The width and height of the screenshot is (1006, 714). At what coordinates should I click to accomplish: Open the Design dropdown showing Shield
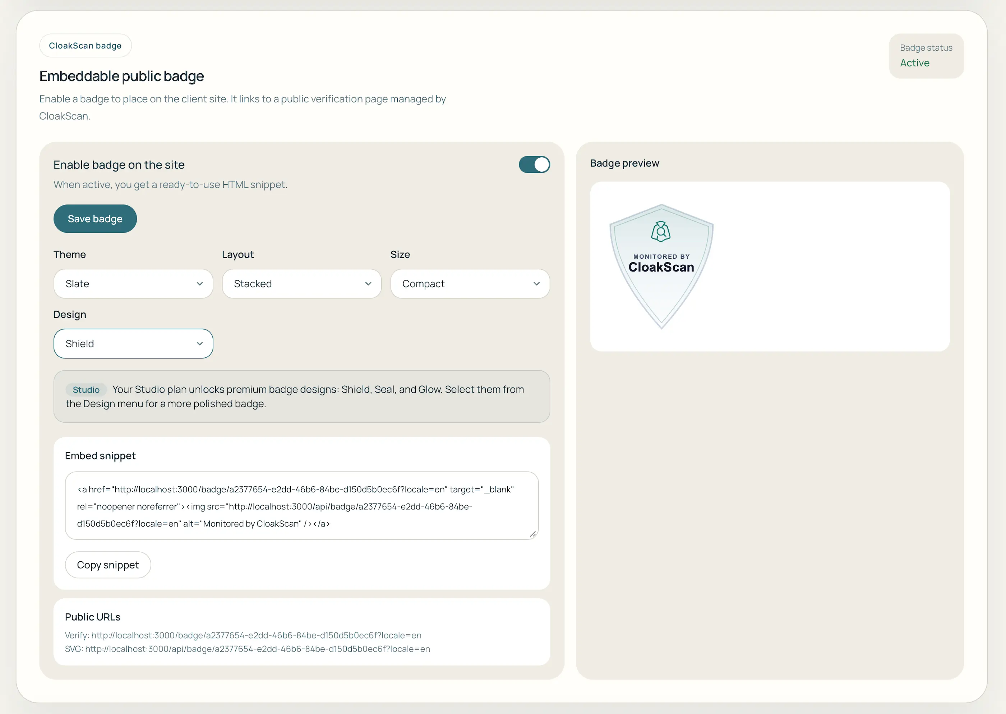pos(133,343)
